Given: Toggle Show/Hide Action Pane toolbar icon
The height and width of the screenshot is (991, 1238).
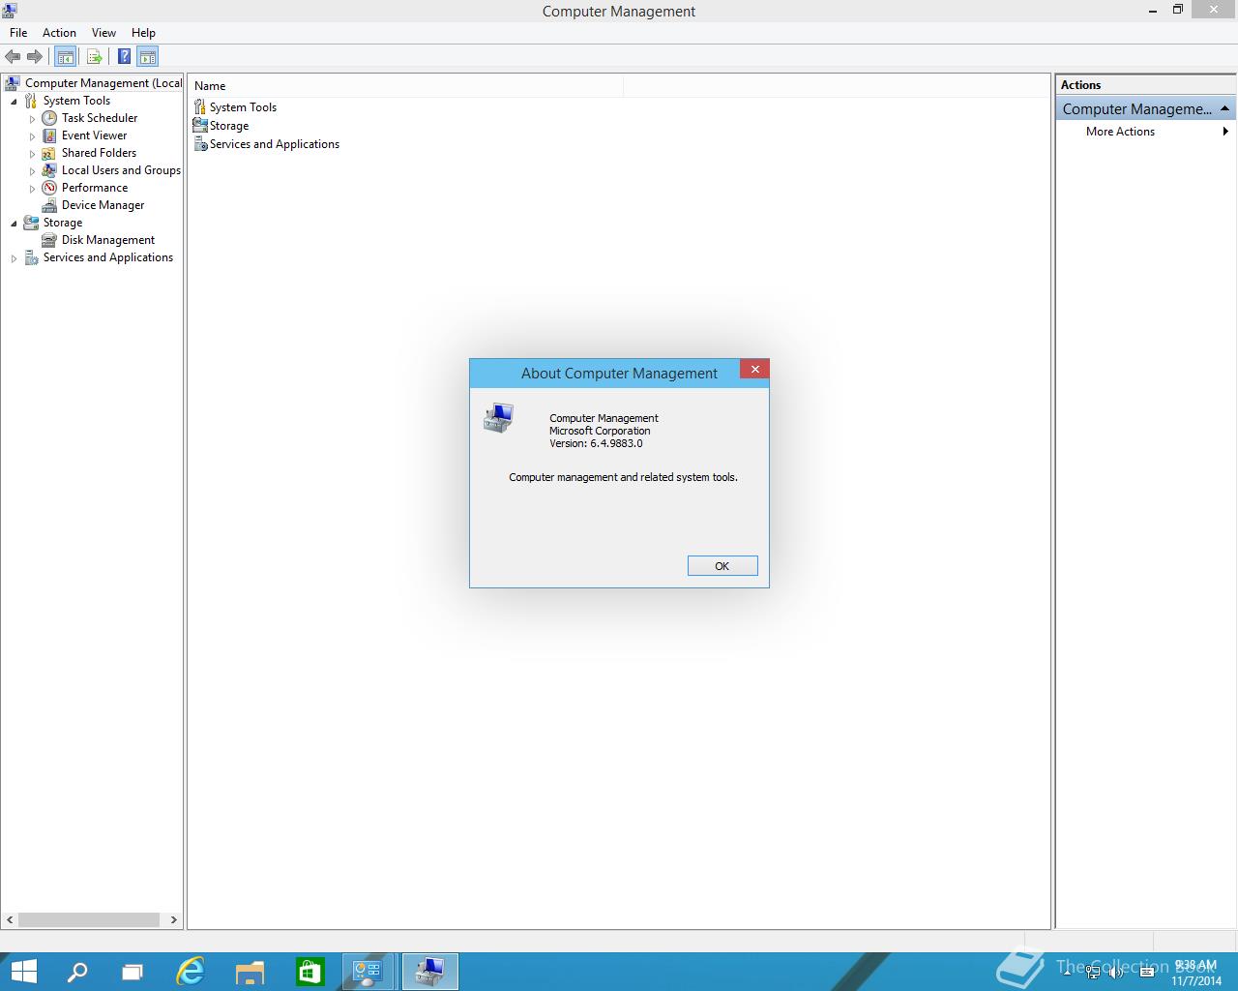Looking at the screenshot, I should click(x=147, y=56).
